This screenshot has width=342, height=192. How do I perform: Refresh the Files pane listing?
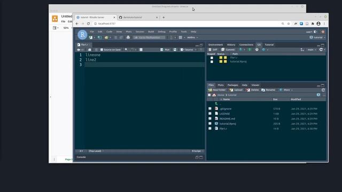click(x=323, y=90)
